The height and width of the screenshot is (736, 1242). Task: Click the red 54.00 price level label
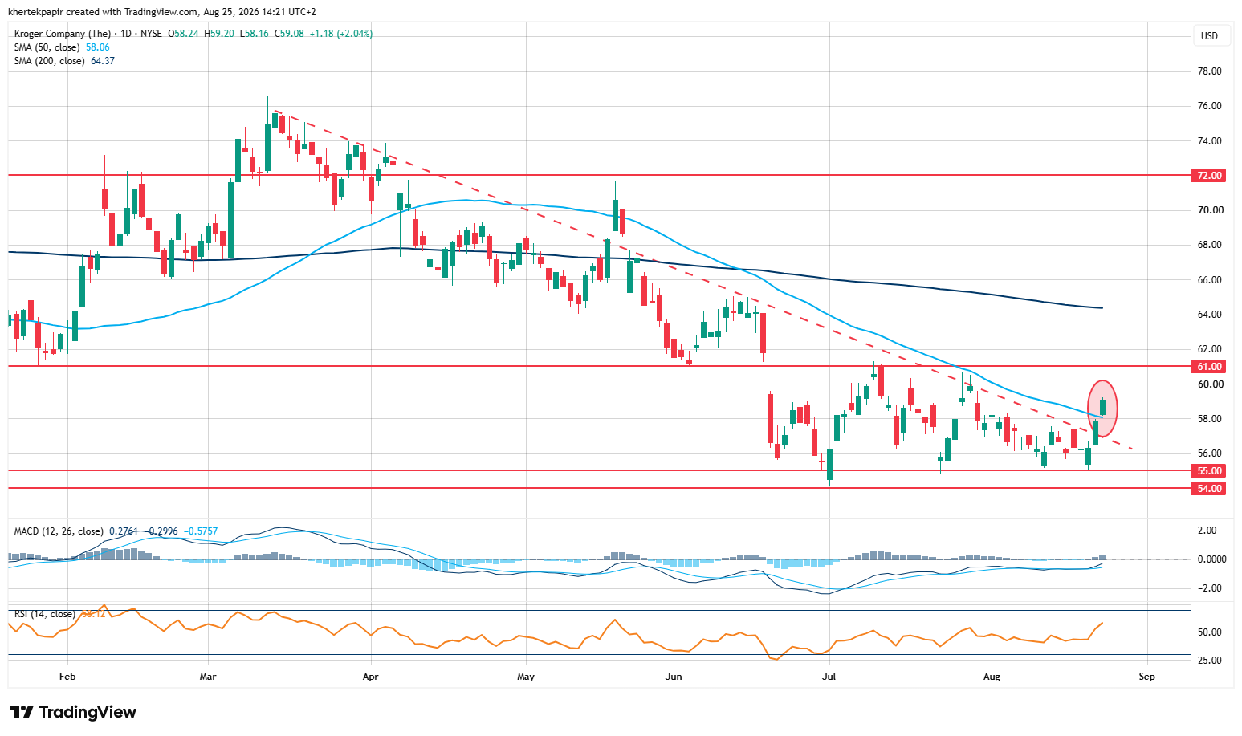1210,488
